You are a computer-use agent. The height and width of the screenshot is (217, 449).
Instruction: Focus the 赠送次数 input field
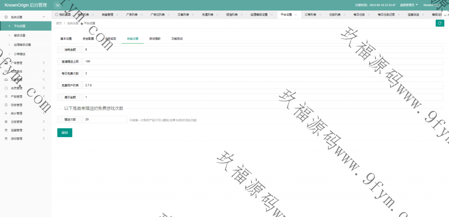click(105, 119)
